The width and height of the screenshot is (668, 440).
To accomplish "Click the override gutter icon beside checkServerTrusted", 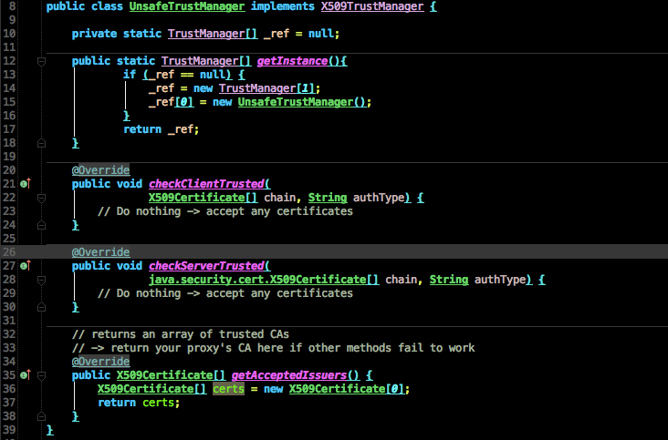I will pyautogui.click(x=26, y=266).
